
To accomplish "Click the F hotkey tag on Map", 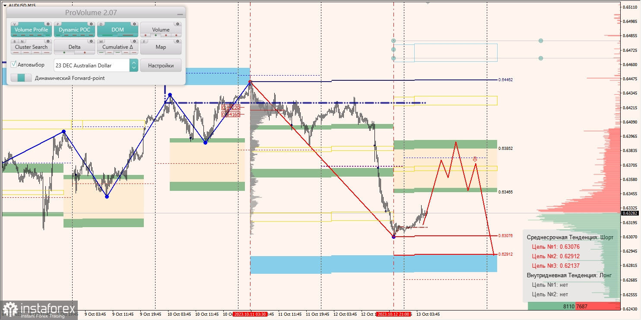I will point(145,41).
